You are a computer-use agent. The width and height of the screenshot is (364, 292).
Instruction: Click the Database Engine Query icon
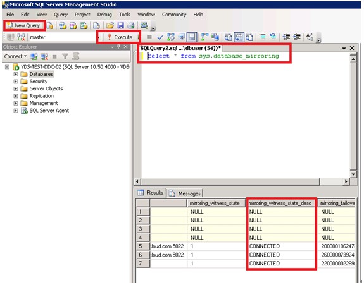click(49, 25)
